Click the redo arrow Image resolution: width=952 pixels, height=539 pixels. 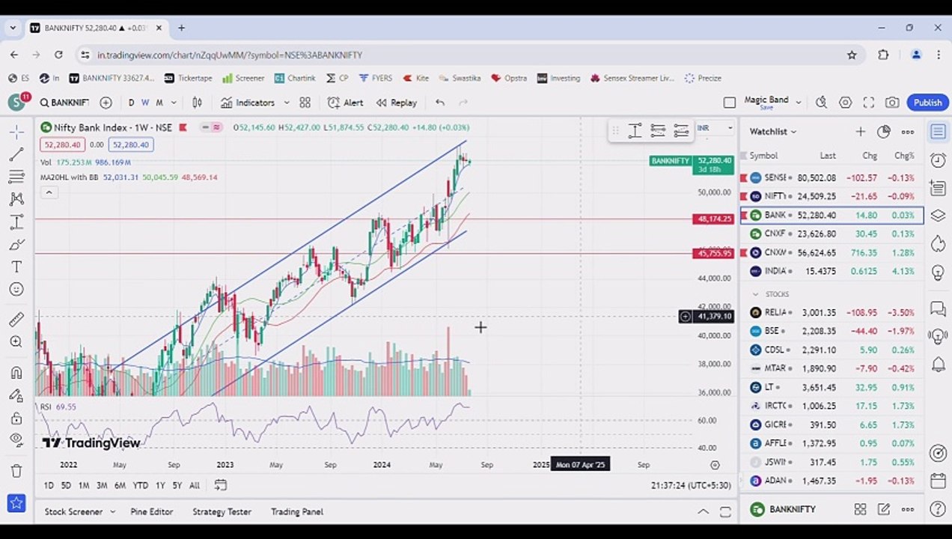click(x=463, y=103)
